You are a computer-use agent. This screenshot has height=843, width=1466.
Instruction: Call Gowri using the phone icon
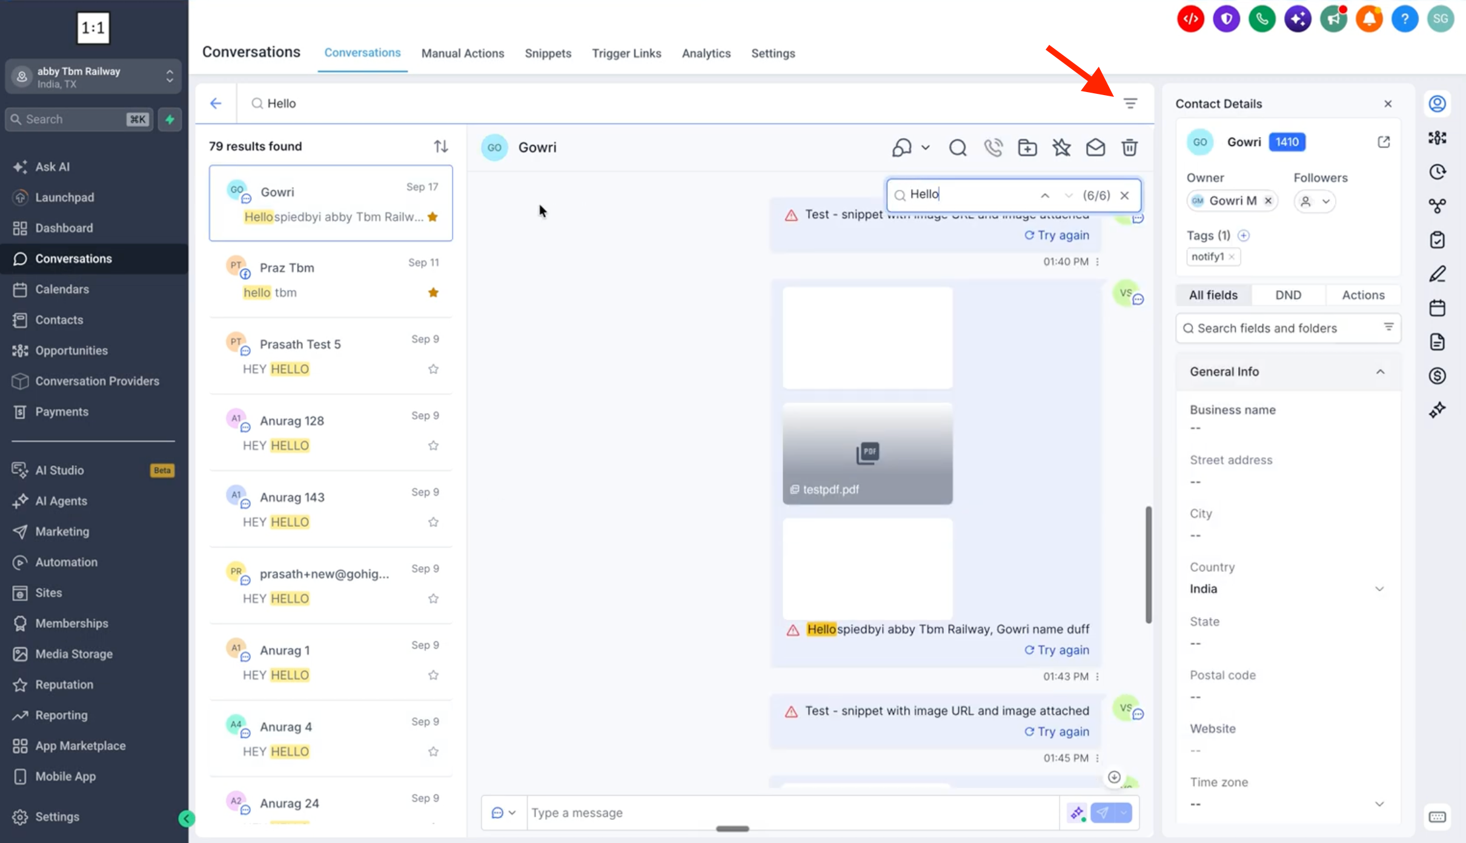[x=993, y=147]
